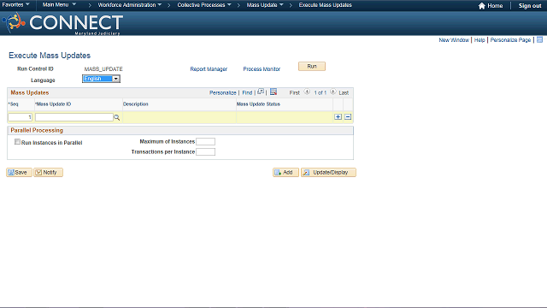
Task: Click the Description column header
Action: (136, 104)
